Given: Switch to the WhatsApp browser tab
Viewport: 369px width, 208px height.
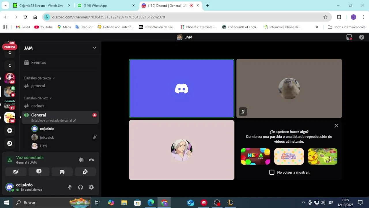Looking at the screenshot, I should click(106, 5).
